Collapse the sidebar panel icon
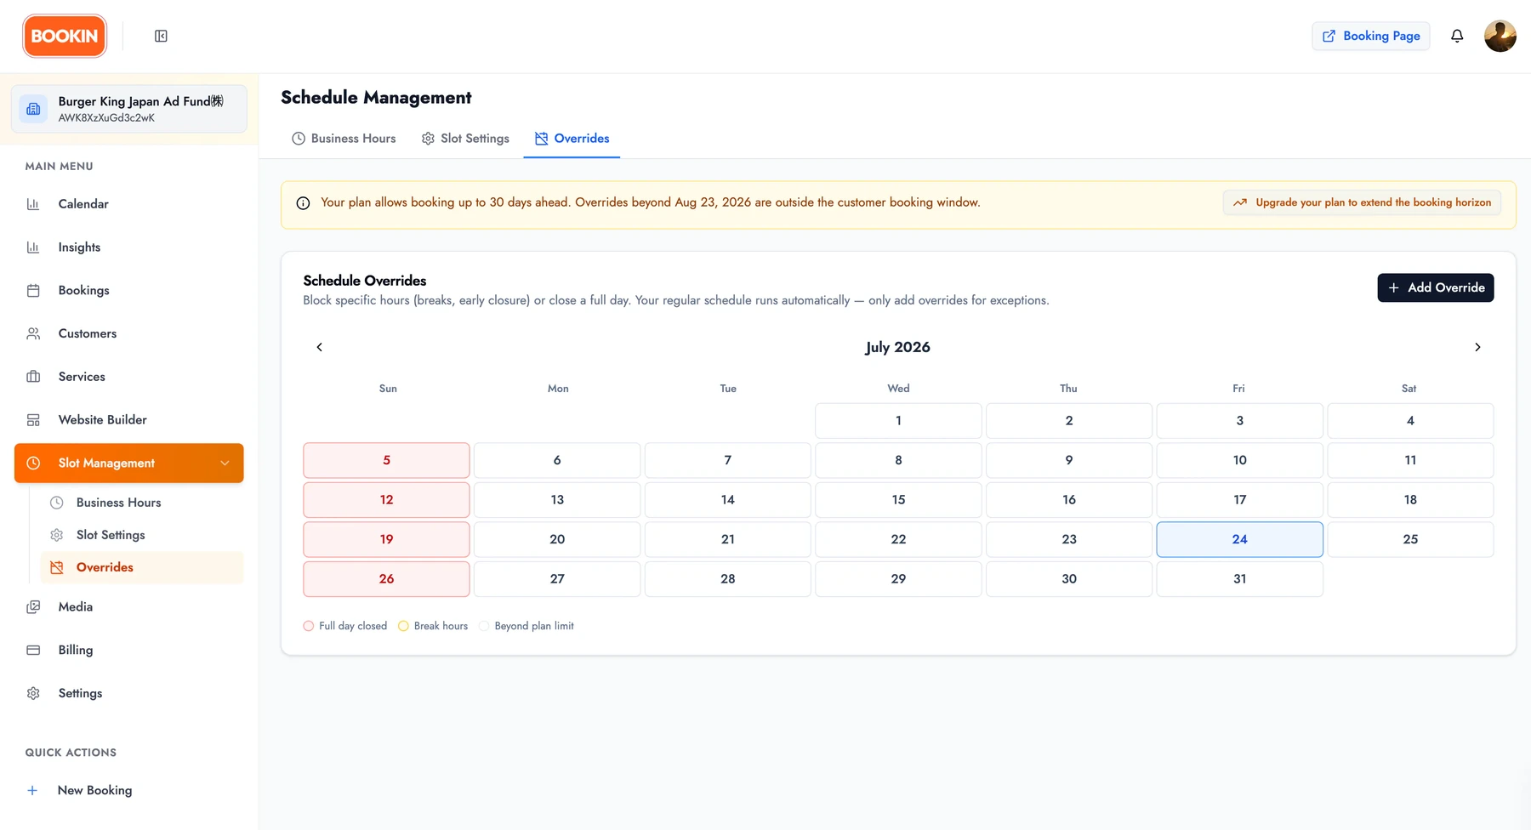This screenshot has height=830, width=1531. [161, 36]
